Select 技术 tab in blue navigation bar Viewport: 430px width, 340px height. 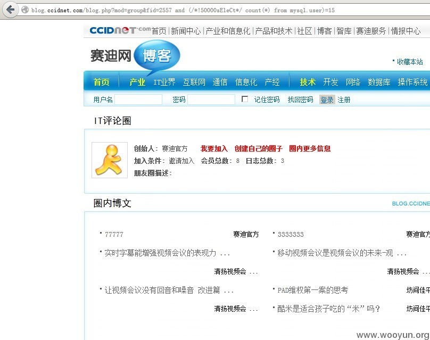pyautogui.click(x=308, y=82)
